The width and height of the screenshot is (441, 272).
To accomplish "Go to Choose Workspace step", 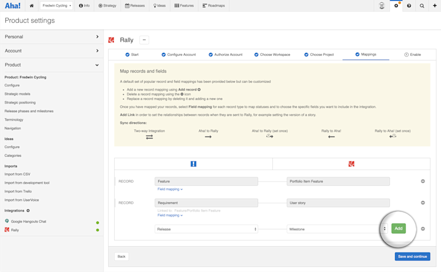I will (x=272, y=55).
